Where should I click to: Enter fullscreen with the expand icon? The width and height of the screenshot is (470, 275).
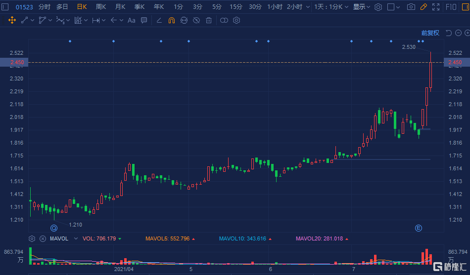click(x=436, y=7)
